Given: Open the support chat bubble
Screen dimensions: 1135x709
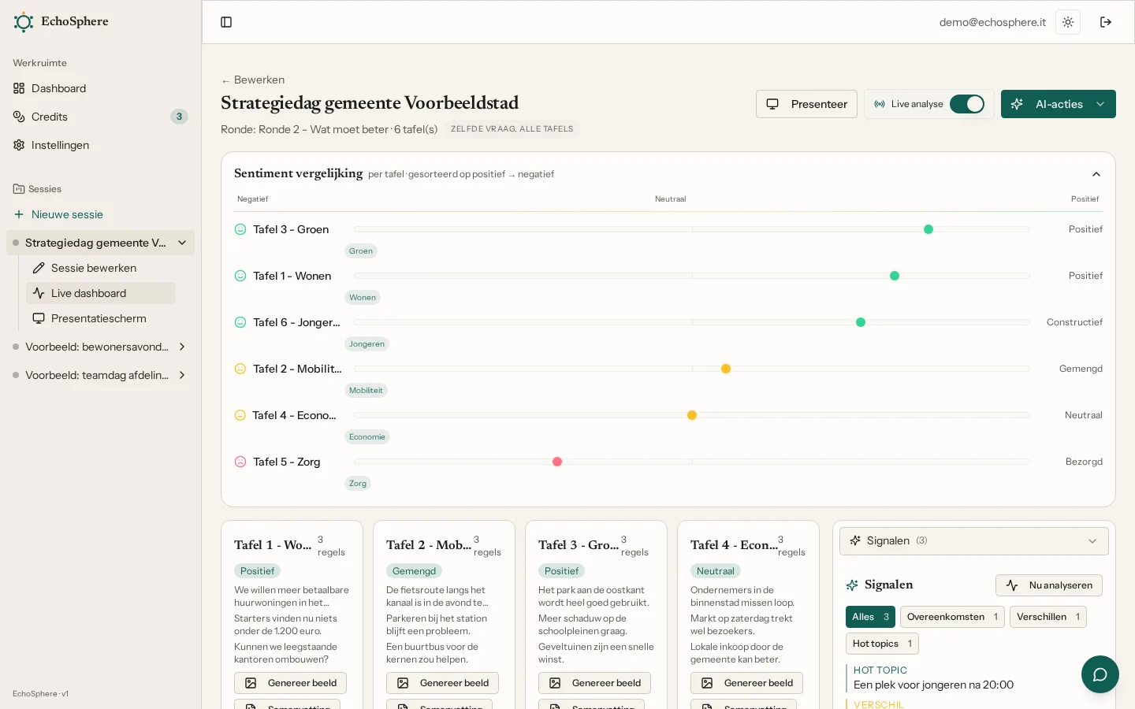Looking at the screenshot, I should click(x=1100, y=674).
